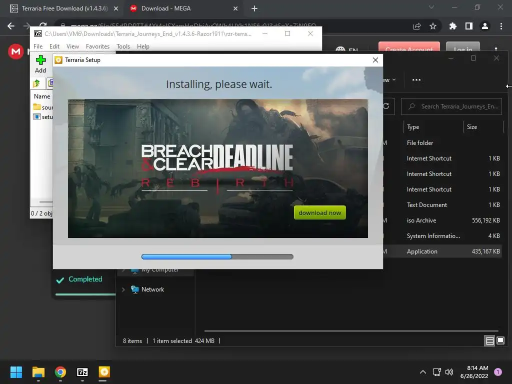Click the MEGA Create Account button

(409, 46)
